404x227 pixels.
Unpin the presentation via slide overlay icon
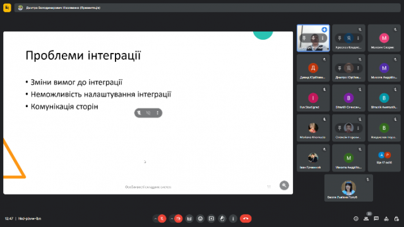coord(139,113)
